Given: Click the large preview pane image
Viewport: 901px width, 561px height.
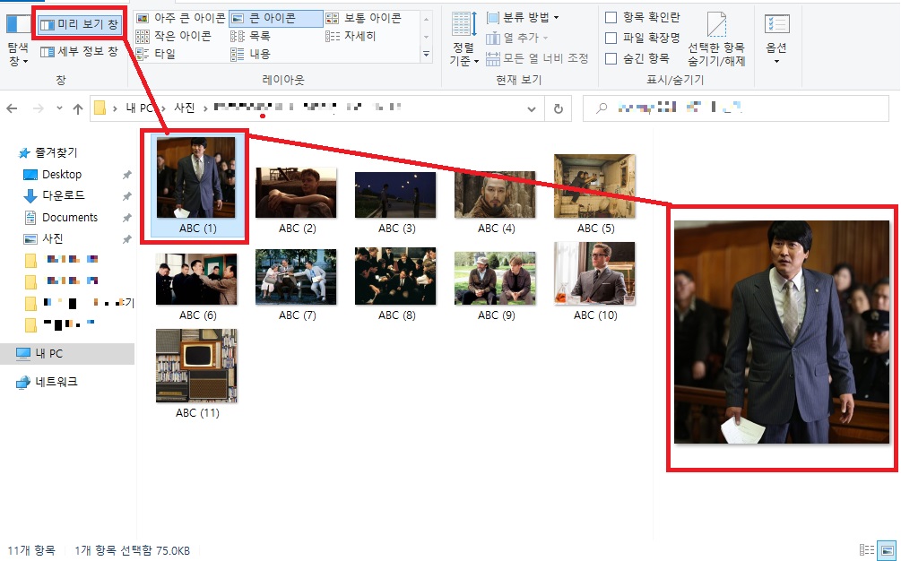Looking at the screenshot, I should pos(782,332).
